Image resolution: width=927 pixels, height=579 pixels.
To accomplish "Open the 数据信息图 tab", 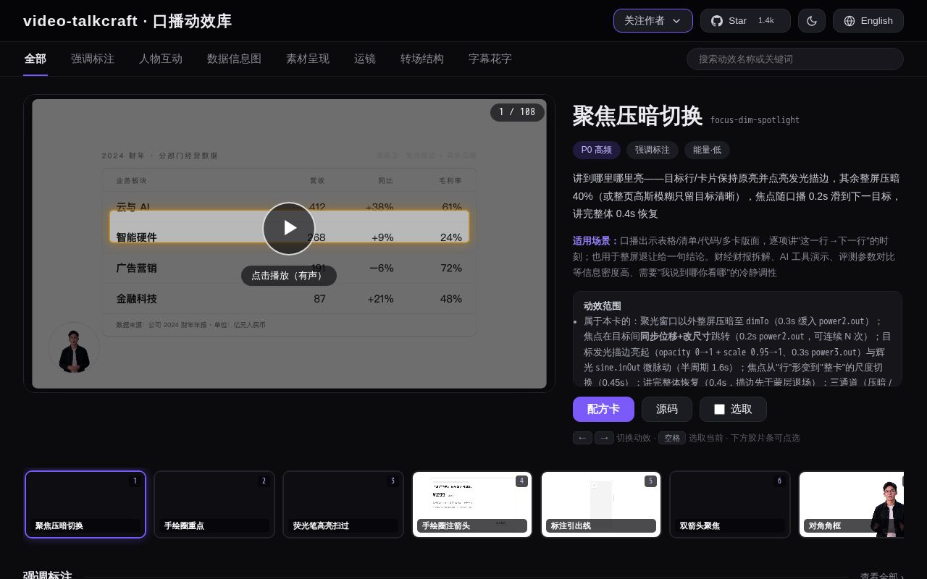I will 234,59.
